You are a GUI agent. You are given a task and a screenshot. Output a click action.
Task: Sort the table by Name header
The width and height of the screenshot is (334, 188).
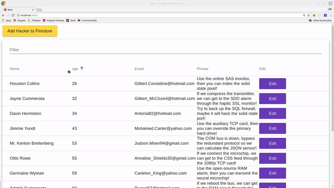point(15,69)
